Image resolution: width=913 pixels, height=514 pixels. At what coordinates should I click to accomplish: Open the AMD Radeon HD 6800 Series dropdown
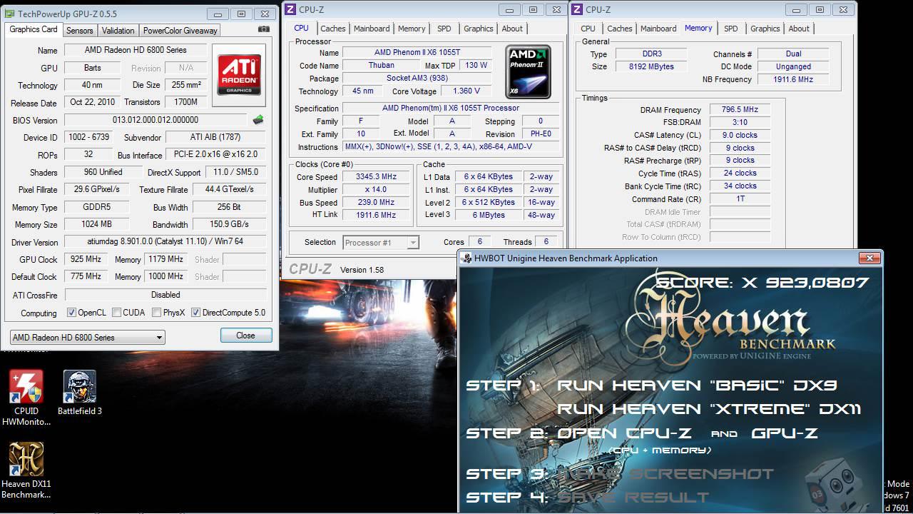click(88, 337)
